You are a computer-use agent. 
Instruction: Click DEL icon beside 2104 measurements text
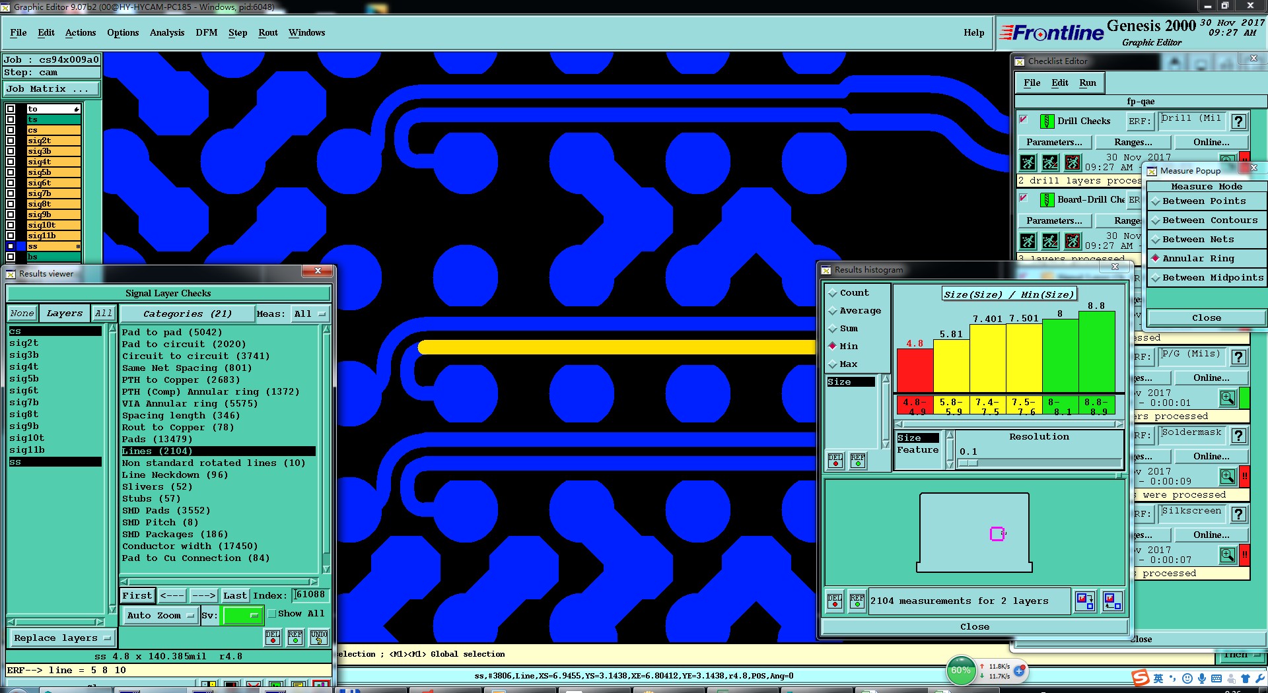[x=835, y=601]
